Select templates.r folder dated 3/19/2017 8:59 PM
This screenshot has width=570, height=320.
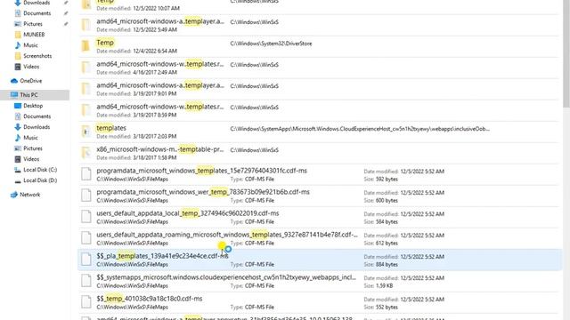click(318, 110)
